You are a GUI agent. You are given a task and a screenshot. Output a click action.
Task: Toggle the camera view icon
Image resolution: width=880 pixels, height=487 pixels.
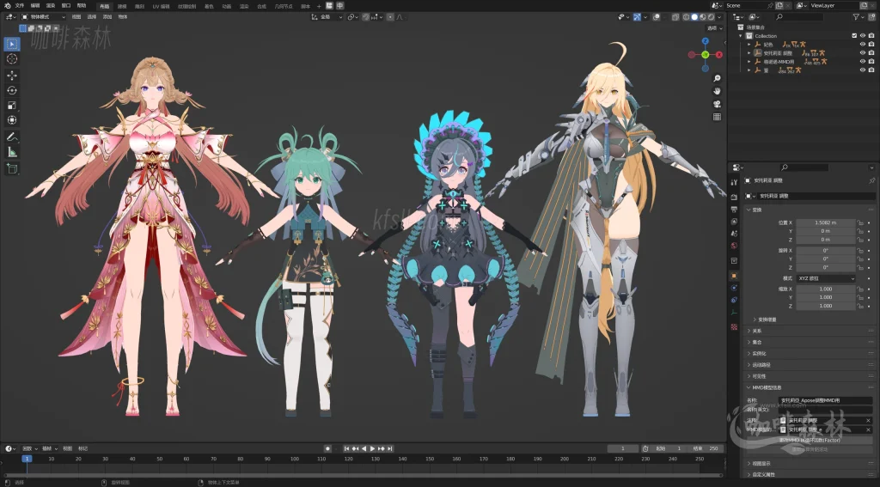point(717,105)
